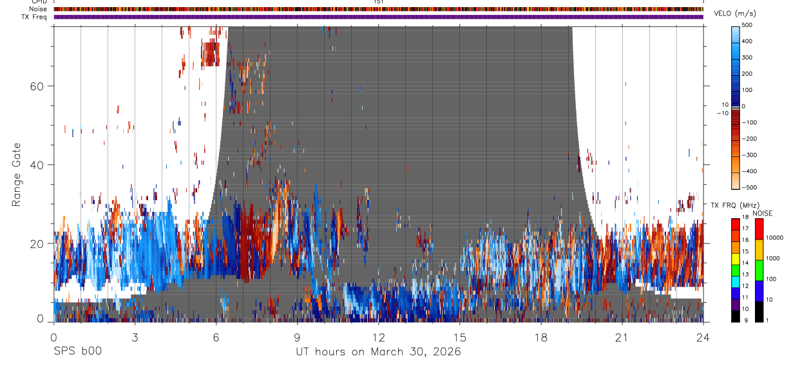Select the -500 label on velocity scale
Screen dimensions: 791x365
pos(750,187)
